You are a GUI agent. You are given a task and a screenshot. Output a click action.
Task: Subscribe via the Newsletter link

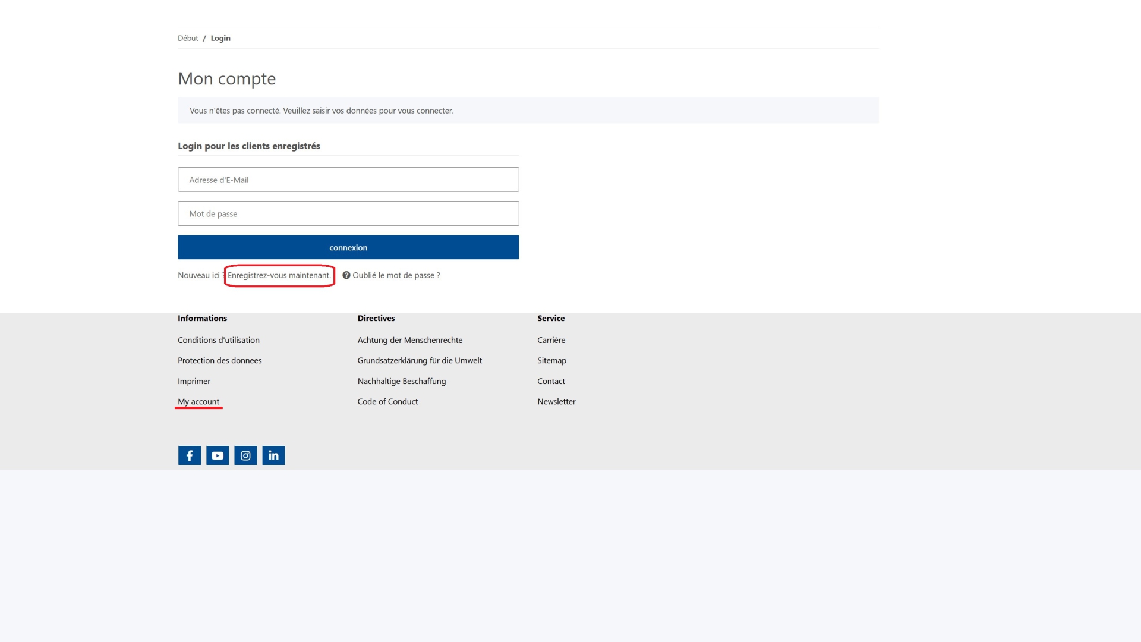tap(556, 401)
